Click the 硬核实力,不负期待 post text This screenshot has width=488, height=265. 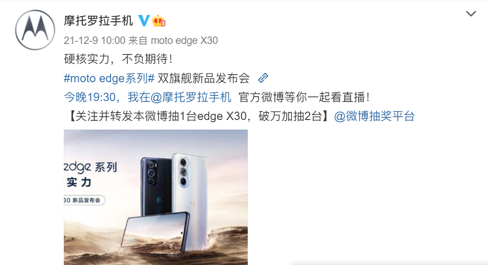click(x=118, y=59)
